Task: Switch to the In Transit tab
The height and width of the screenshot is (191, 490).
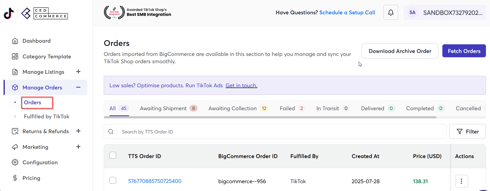Action: (333, 108)
